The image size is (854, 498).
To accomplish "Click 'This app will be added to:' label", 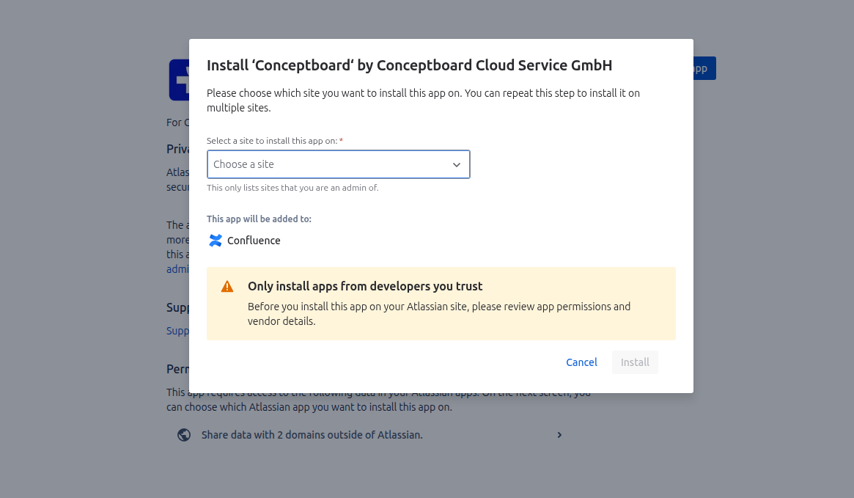I will 259,219.
